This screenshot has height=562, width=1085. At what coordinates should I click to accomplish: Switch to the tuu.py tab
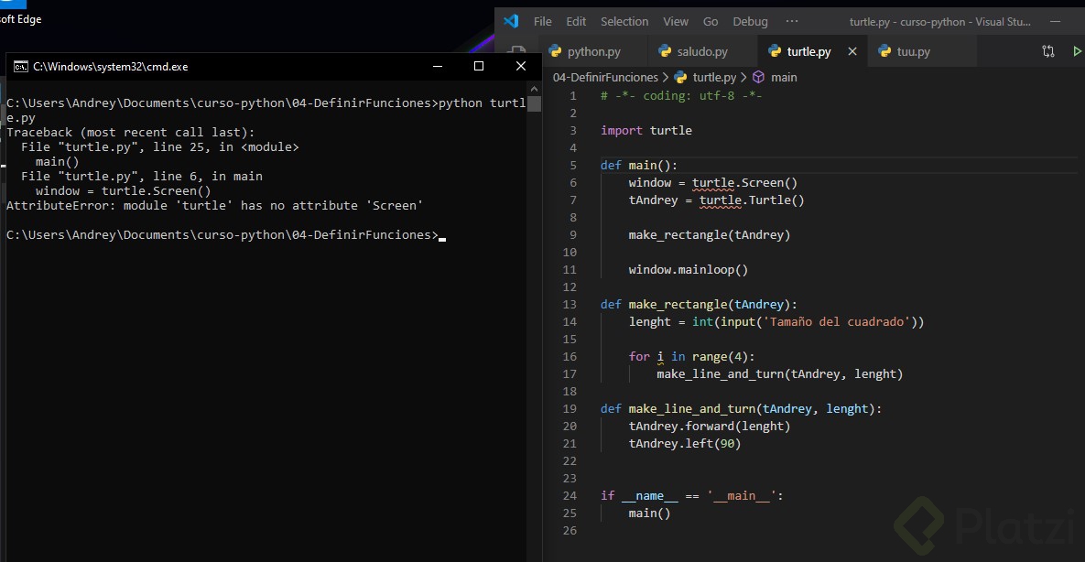[x=914, y=51]
